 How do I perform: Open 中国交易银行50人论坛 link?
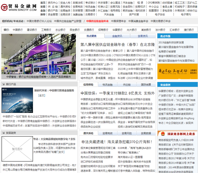39,21
